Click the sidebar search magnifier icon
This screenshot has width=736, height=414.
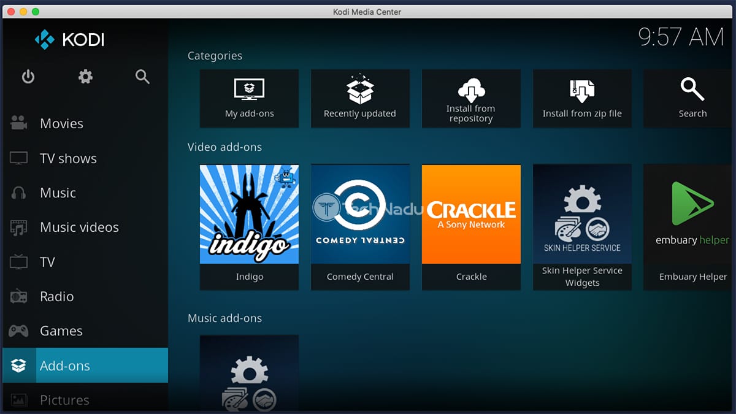pos(143,77)
